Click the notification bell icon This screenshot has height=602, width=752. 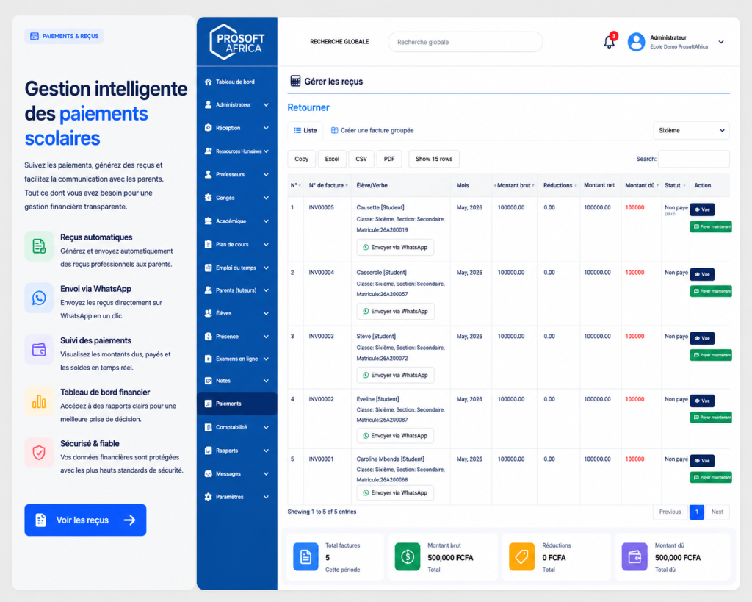[609, 42]
